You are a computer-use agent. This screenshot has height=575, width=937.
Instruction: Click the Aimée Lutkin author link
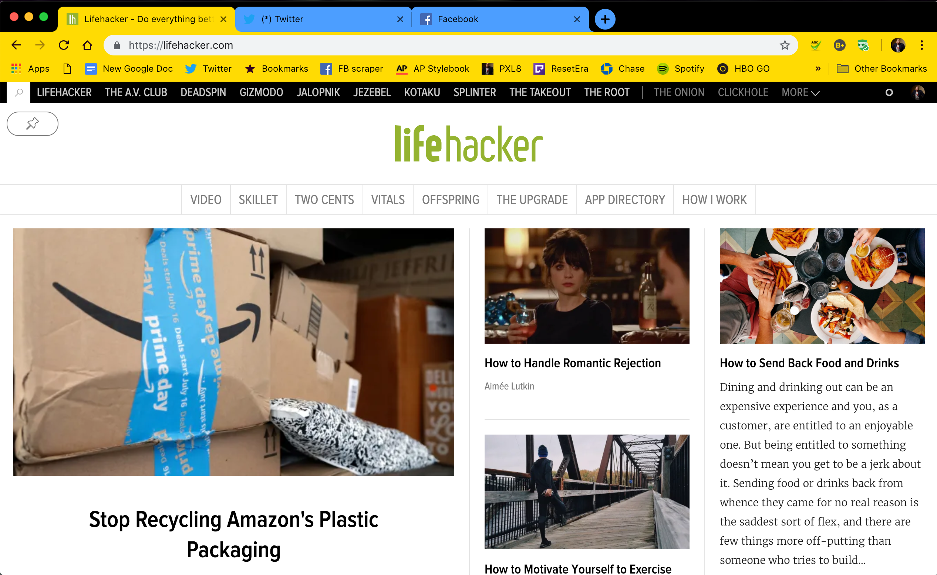point(509,387)
